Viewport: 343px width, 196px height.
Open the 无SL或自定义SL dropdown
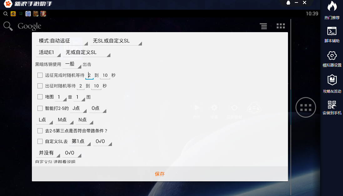(116, 41)
